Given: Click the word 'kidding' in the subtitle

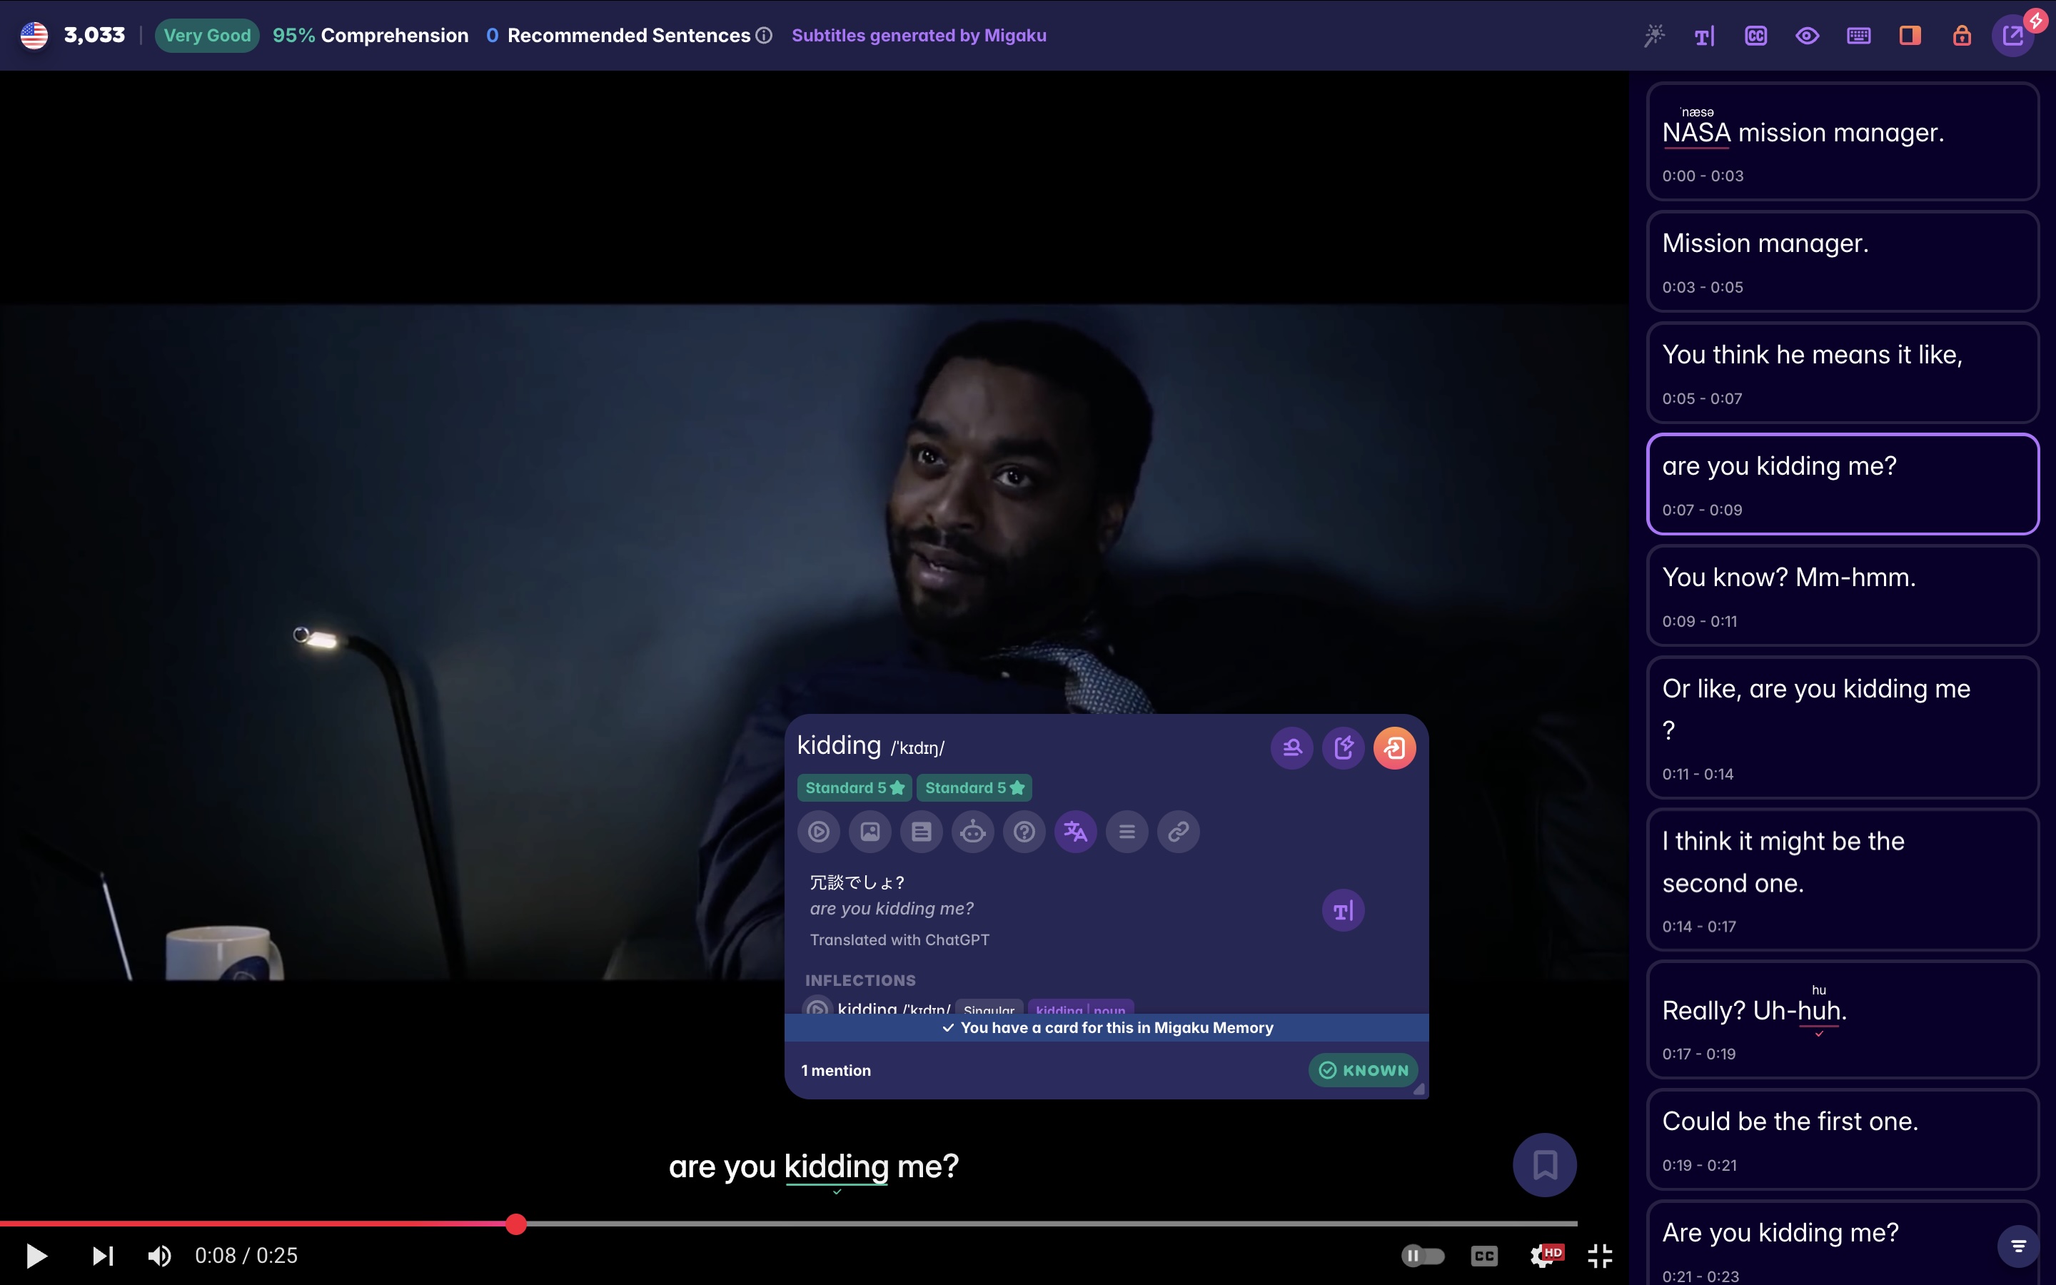Looking at the screenshot, I should [x=836, y=1166].
